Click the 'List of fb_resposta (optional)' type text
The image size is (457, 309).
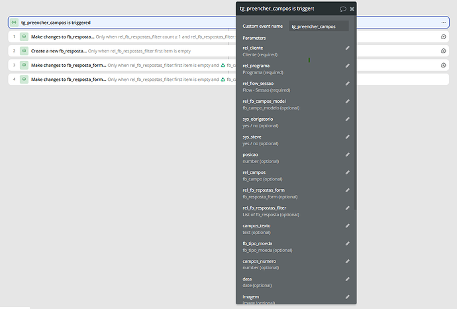[x=271, y=215]
